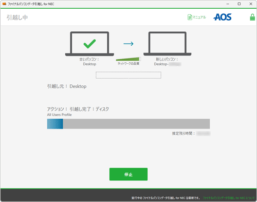Image resolution: width=257 pixels, height=202 pixels.
Task: Click the AOS logo
Action: point(223,17)
